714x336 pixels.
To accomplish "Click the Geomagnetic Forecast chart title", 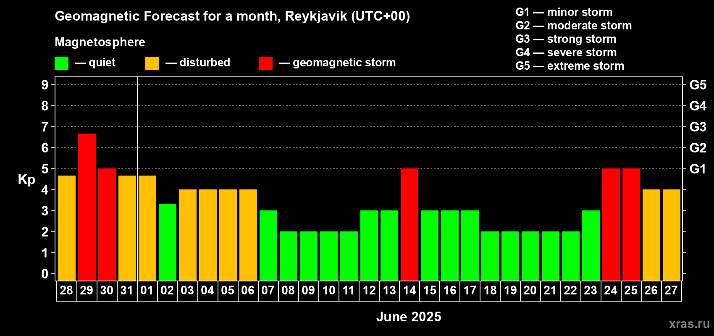I will pos(232,16).
